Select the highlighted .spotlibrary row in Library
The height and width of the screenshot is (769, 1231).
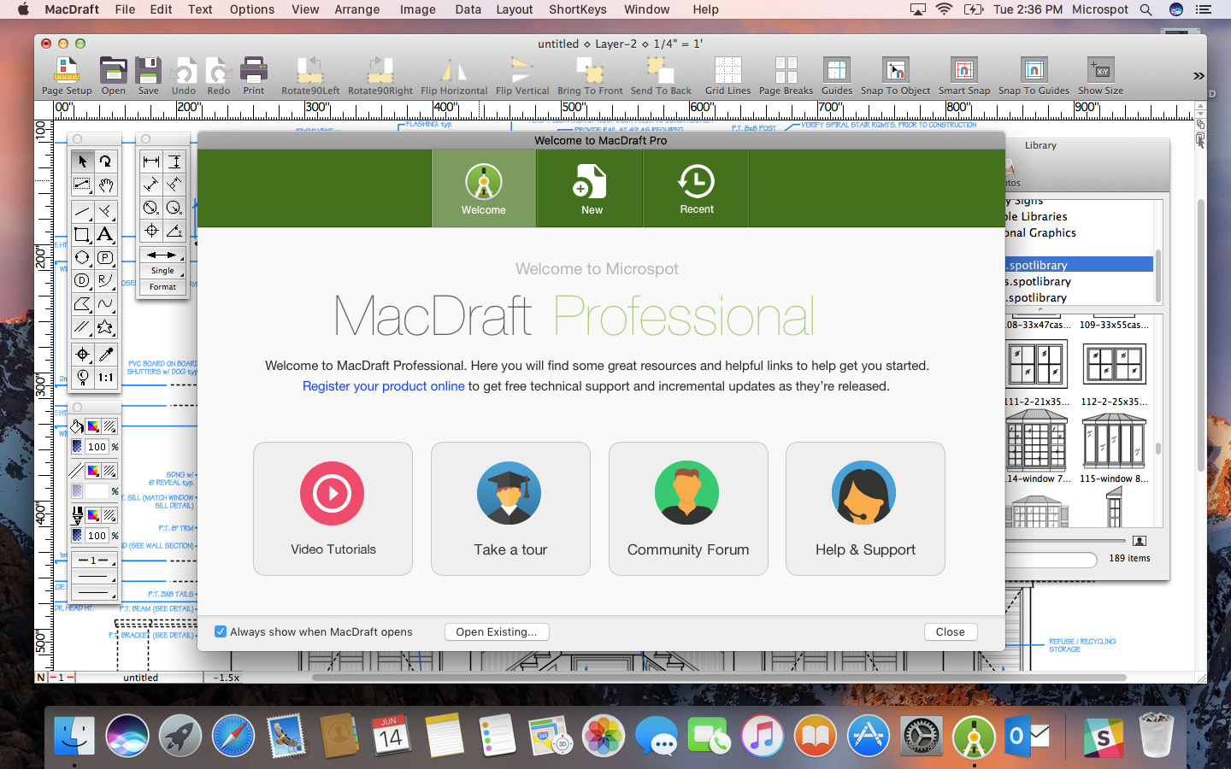(x=1079, y=265)
